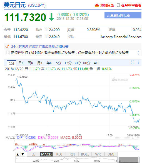Open the three-dot chart options menu
The image size is (142, 165).
[138, 62]
